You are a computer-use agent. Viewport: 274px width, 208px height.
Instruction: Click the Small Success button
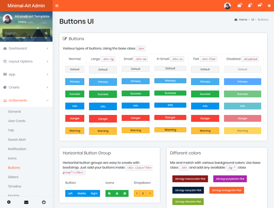[x=136, y=93]
